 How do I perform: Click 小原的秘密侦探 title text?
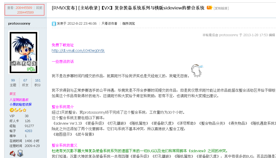(x=21, y=104)
